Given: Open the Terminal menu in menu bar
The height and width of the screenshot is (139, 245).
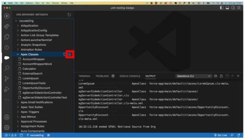Looking at the screenshot, I should (x=55, y=3).
